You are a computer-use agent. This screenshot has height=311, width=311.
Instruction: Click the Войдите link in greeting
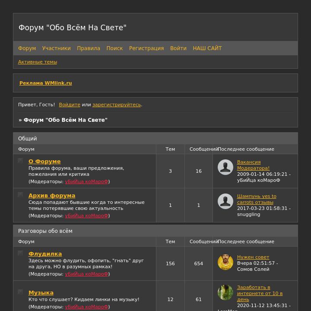(x=70, y=105)
